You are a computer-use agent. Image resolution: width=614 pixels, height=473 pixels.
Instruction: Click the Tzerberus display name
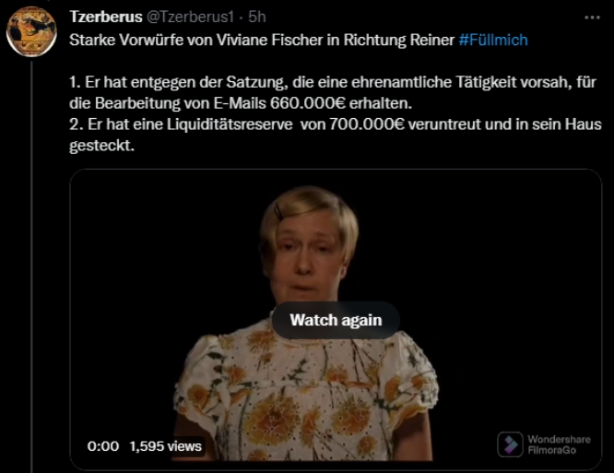(x=106, y=17)
